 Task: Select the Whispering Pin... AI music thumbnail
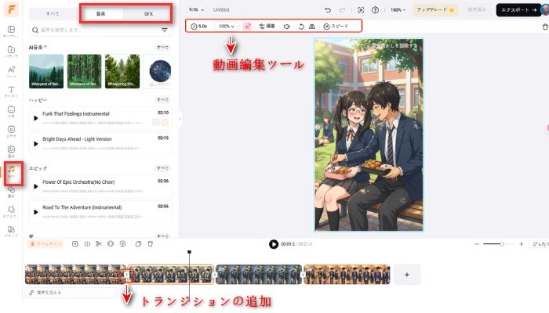(122, 71)
